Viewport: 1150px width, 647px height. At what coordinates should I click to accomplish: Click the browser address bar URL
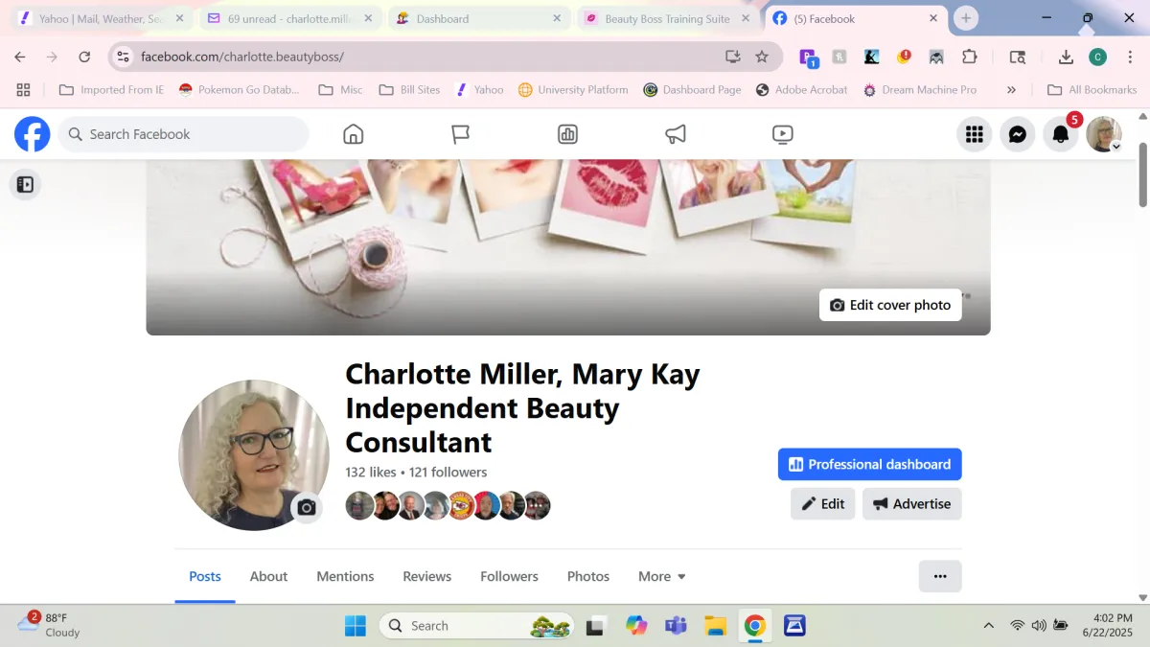coord(241,57)
